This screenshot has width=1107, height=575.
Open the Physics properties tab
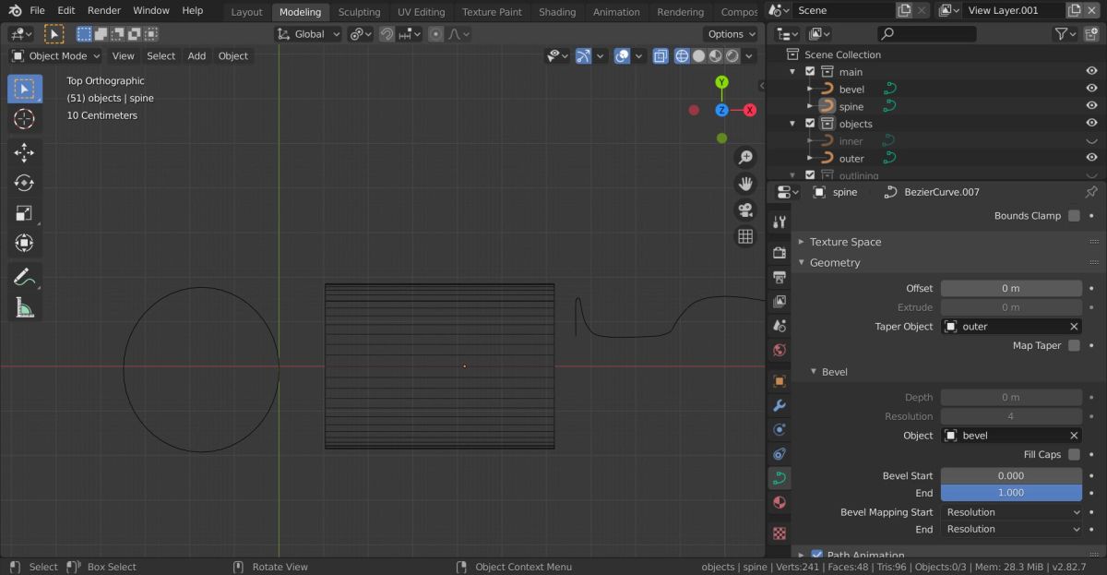pos(780,429)
